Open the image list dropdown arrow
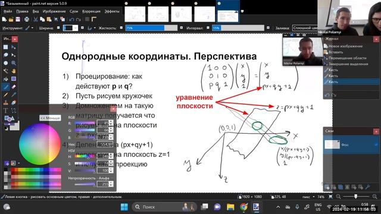The height and width of the screenshot is (214, 381). [242, 11]
